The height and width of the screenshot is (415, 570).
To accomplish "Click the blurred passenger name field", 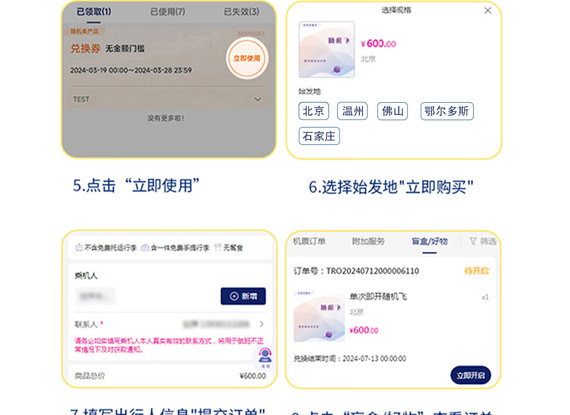I will pos(95,296).
